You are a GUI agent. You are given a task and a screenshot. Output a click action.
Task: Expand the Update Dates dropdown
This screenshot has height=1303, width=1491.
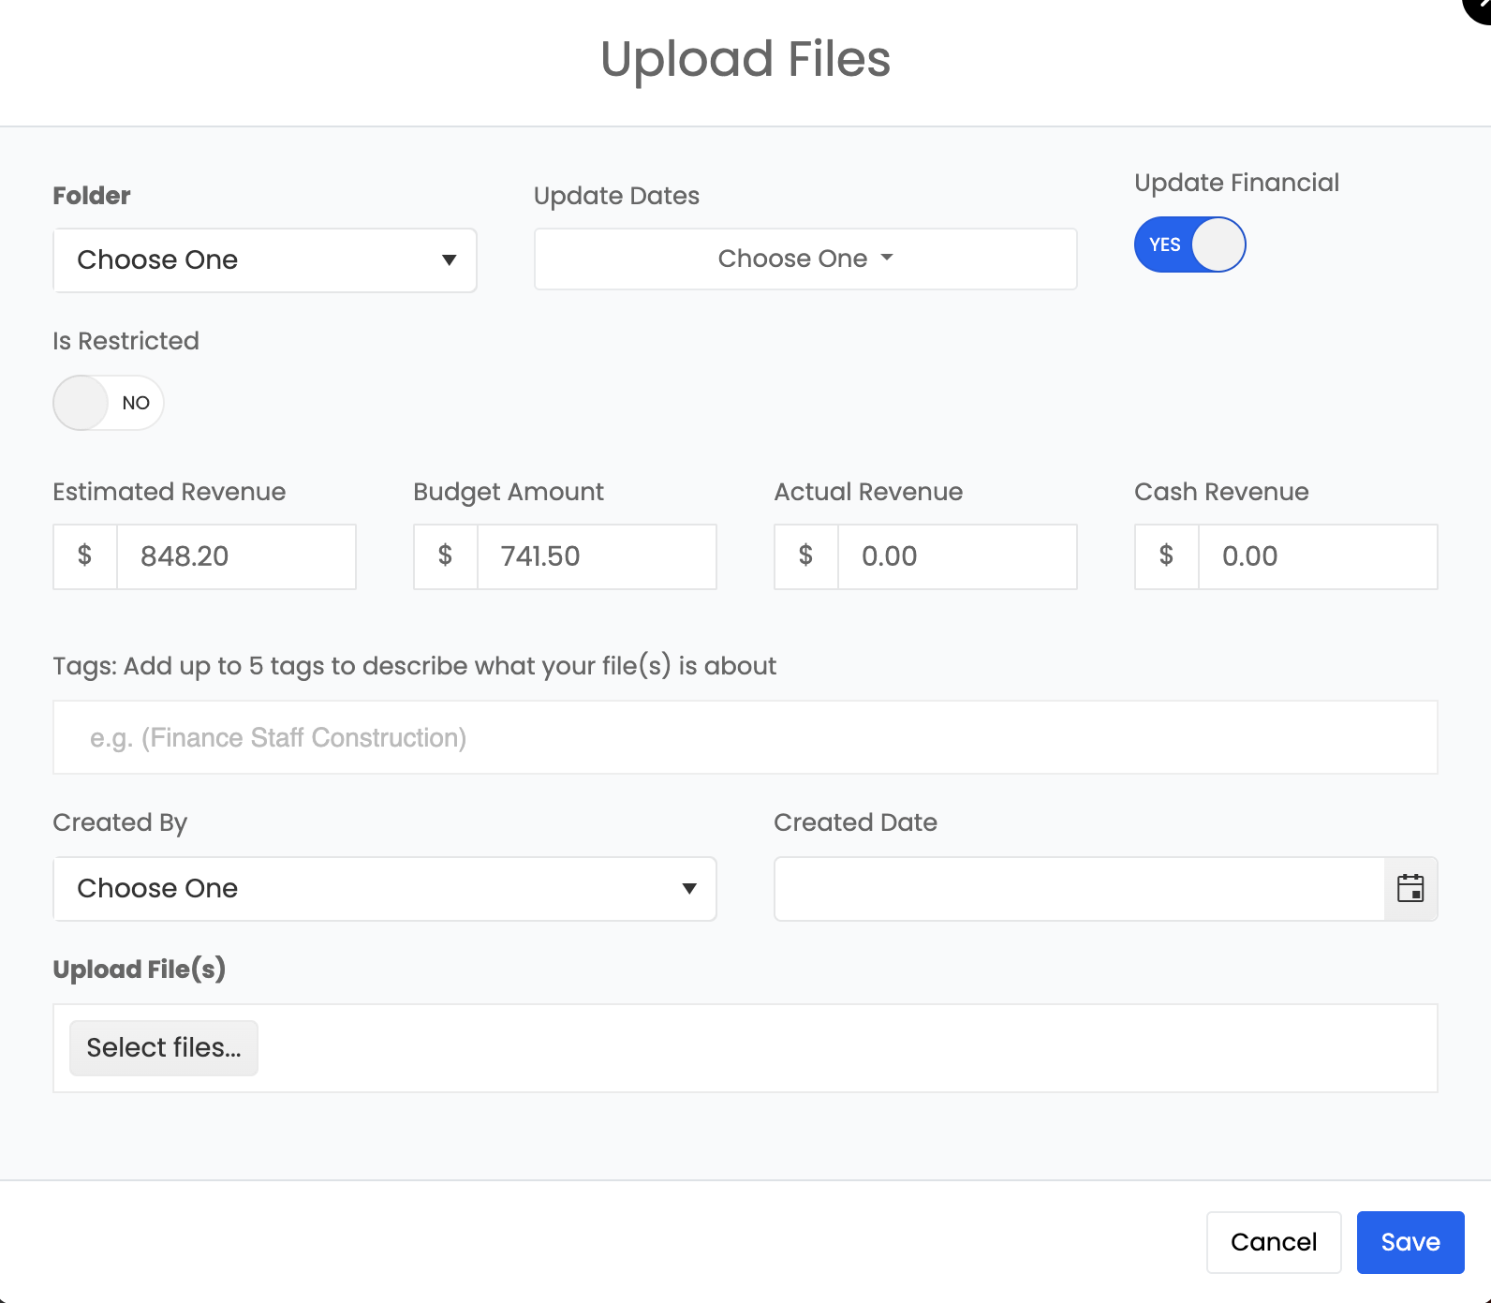(x=805, y=259)
